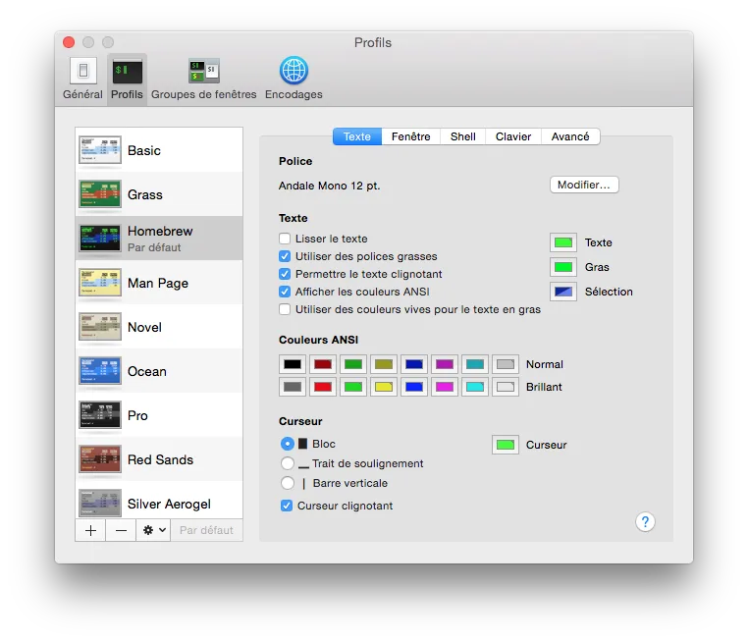
Task: Edit Normal magenta ANSI color
Action: click(445, 364)
